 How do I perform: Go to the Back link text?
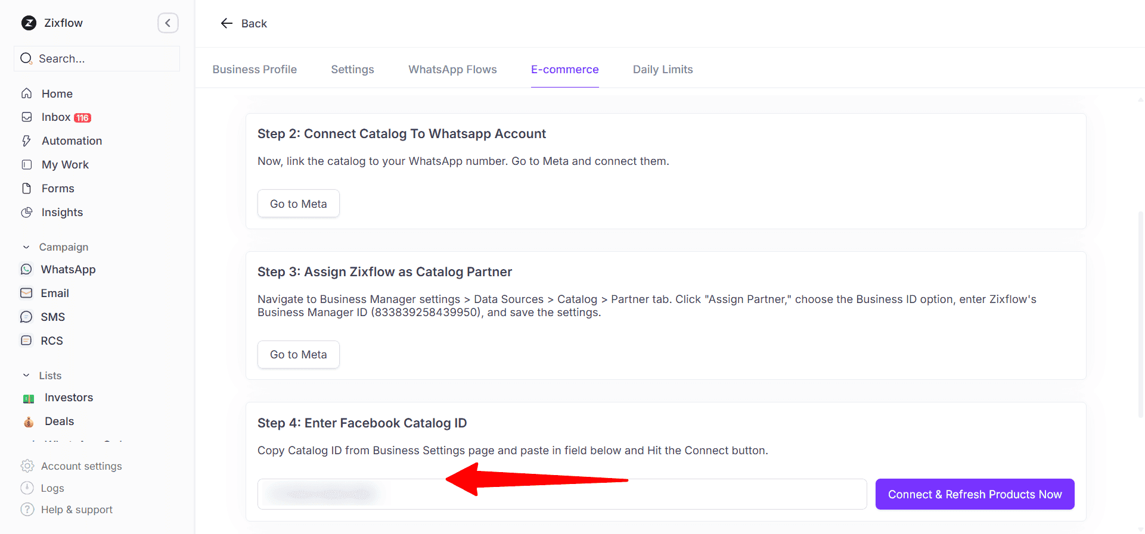[254, 24]
